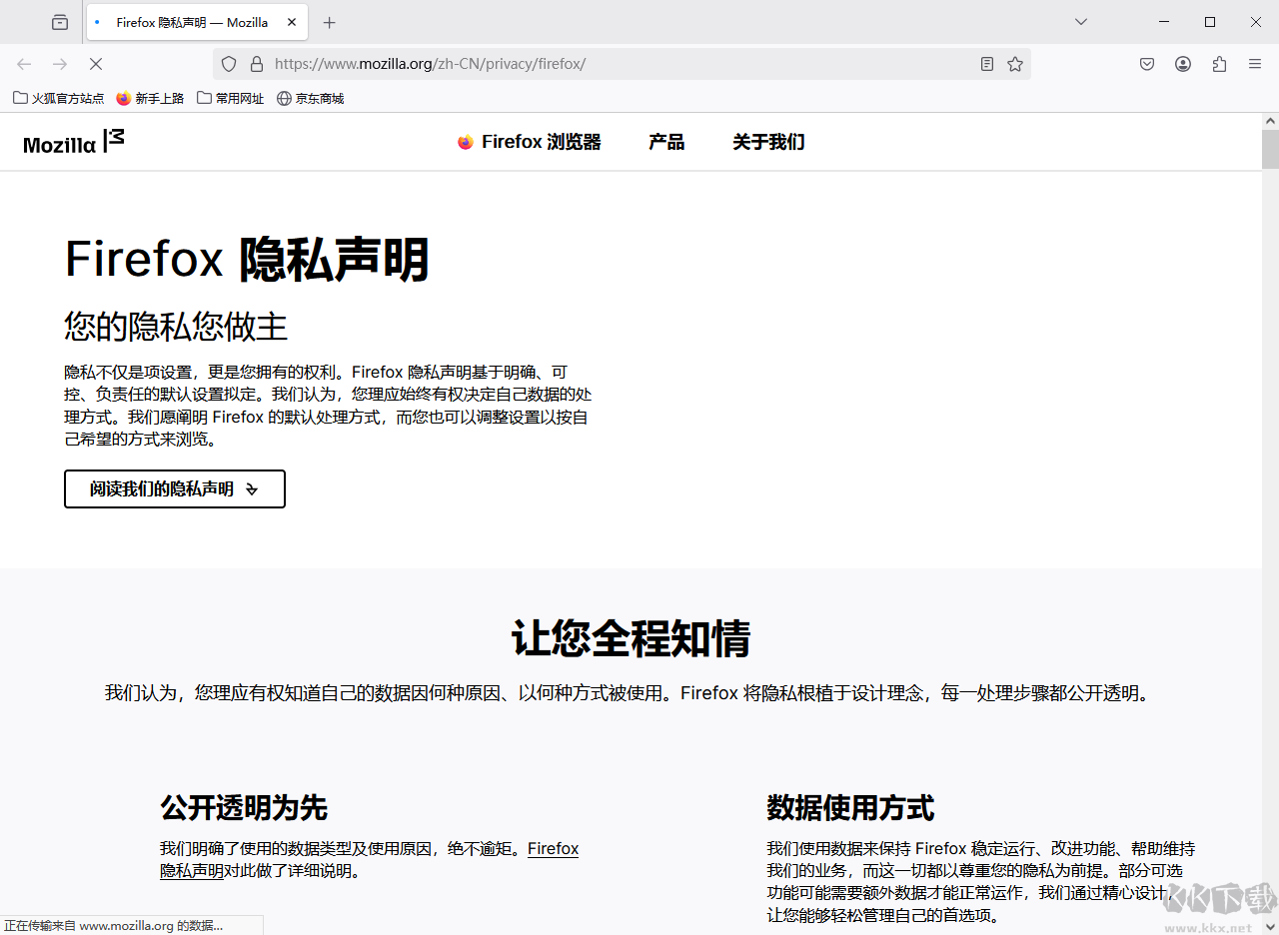Save page to Pocket

(1147, 64)
